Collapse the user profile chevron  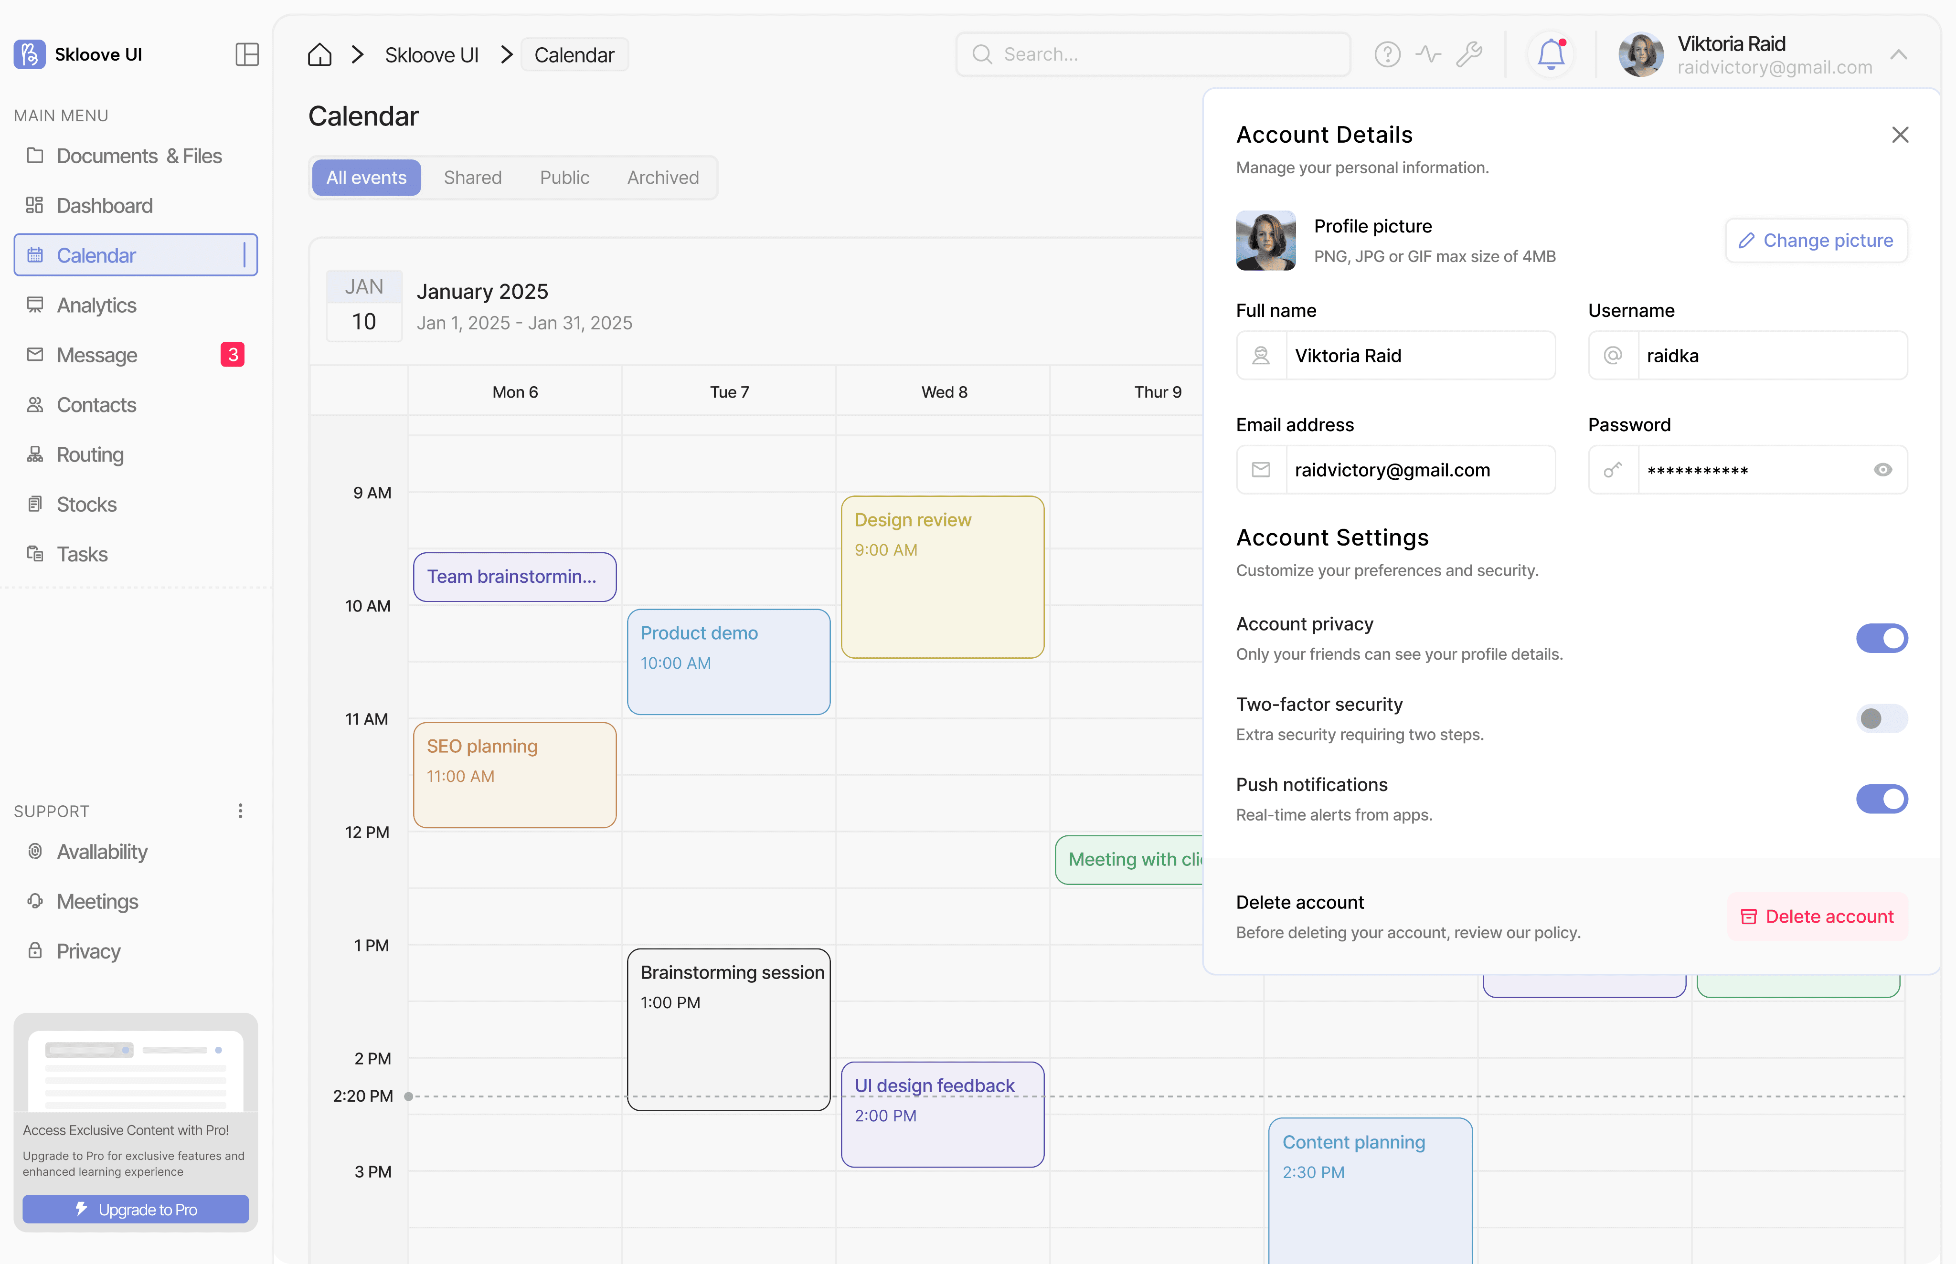click(1899, 55)
